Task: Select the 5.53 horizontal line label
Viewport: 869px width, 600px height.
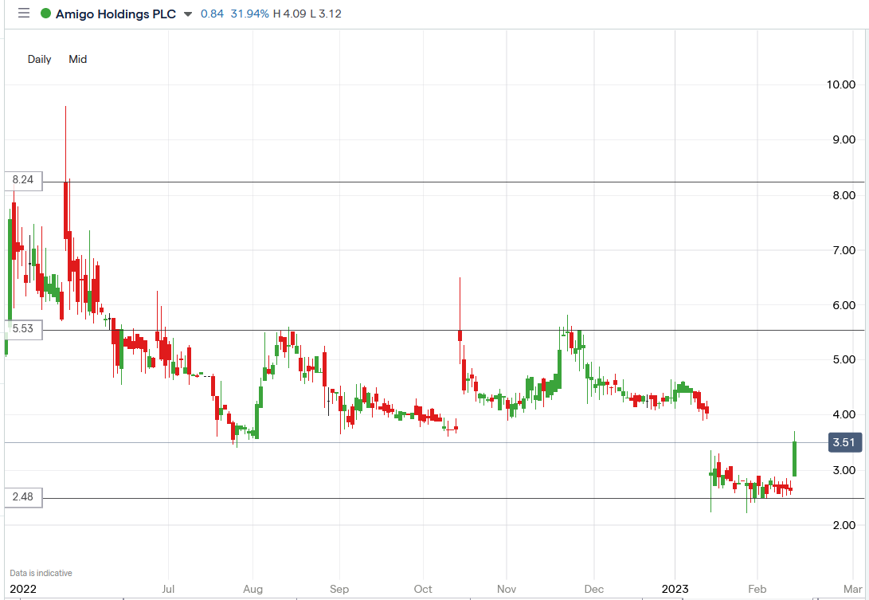Action: click(23, 328)
